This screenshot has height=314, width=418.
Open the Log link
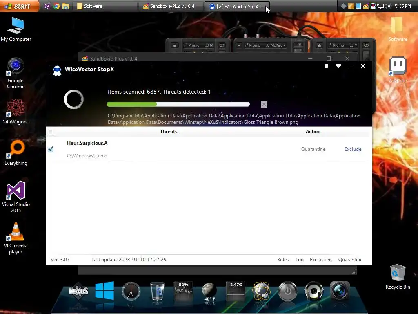coord(299,260)
